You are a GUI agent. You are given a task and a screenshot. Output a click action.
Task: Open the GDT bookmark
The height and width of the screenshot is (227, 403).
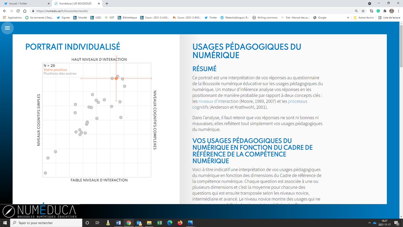pyautogui.click(x=109, y=17)
